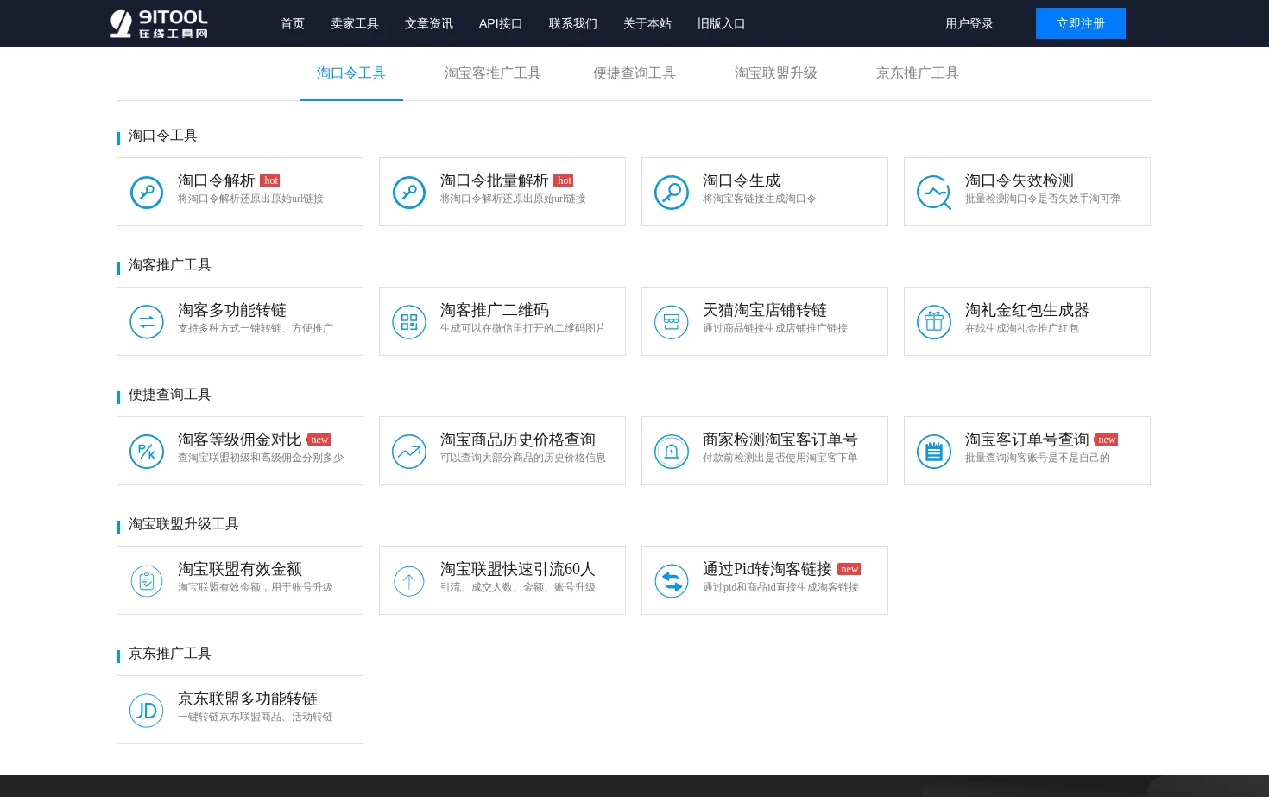Click description text 生成可以在微信里打开的二维码图片
This screenshot has height=797, width=1269.
coord(523,328)
